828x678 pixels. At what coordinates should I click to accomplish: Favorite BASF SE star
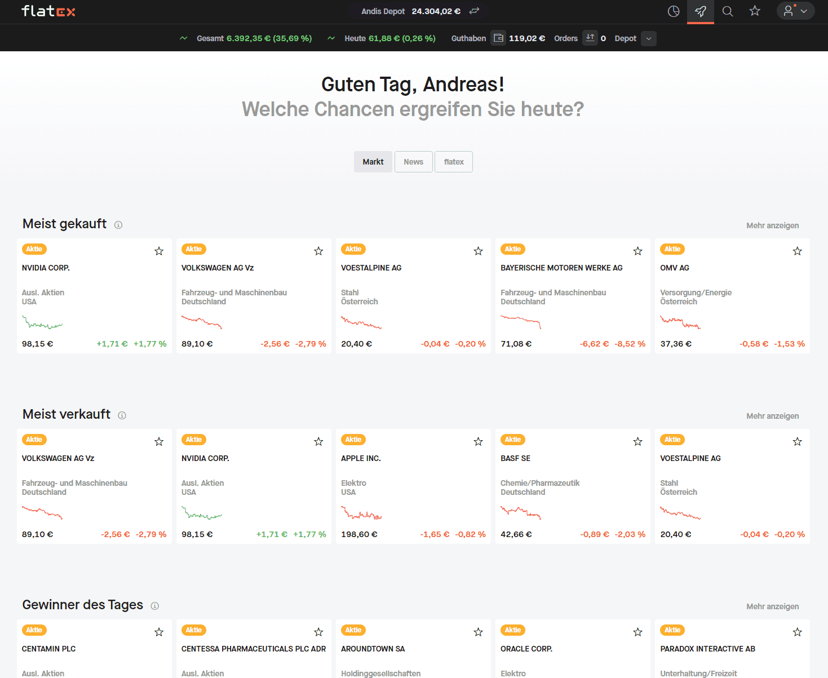point(637,442)
